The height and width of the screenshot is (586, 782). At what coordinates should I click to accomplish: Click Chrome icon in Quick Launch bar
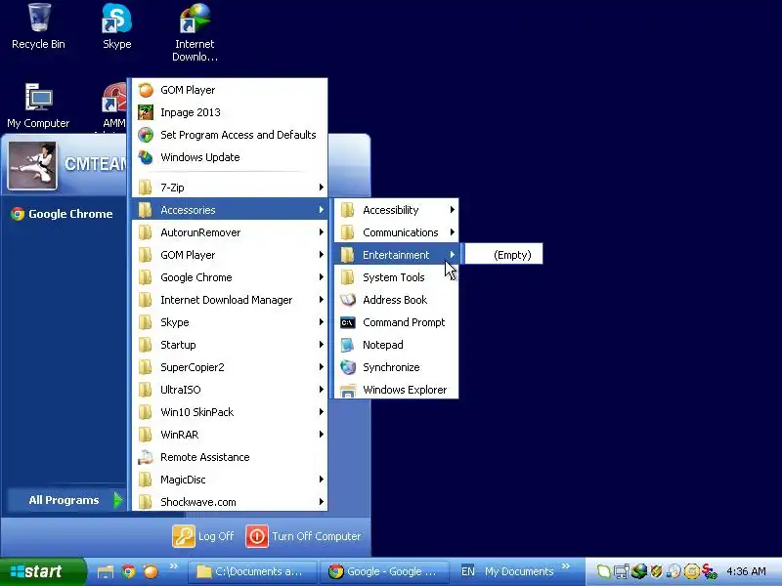click(x=128, y=571)
